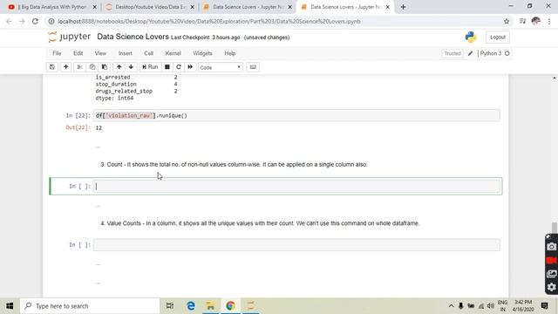Click the '4. Value Counts' markdown text
The image size is (558, 314).
pyautogui.click(x=260, y=223)
